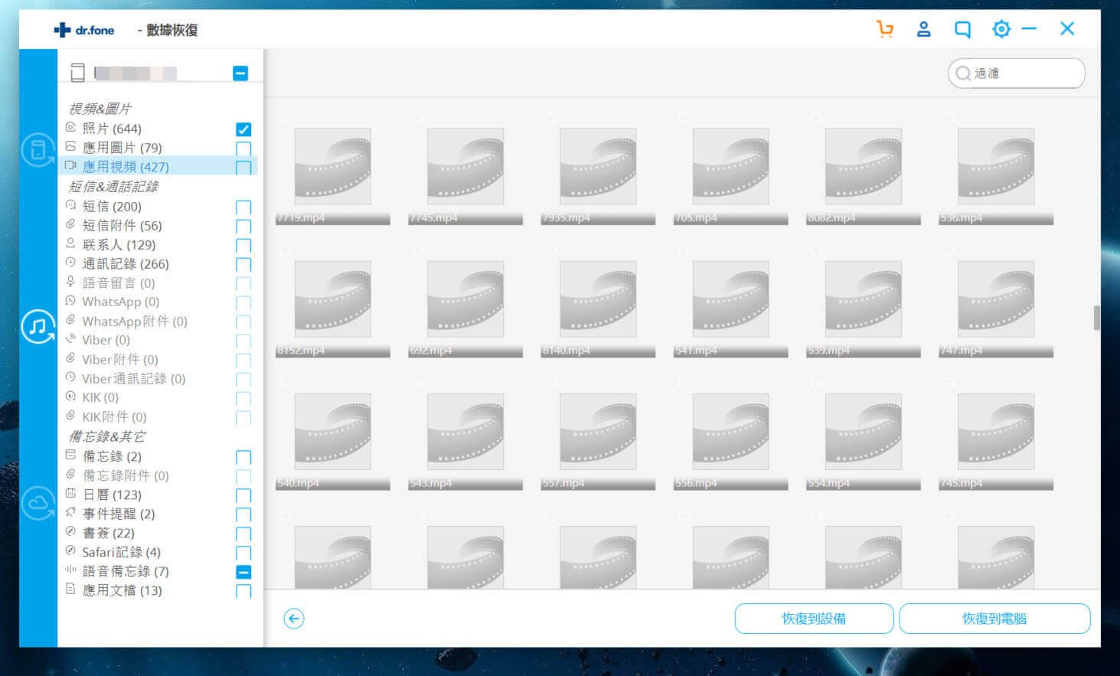1120x676 pixels.
Task: Check the 日曆 (123) checkbox
Action: coord(243,496)
